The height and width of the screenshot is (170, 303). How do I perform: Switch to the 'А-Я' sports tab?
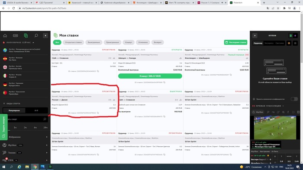coord(36,110)
